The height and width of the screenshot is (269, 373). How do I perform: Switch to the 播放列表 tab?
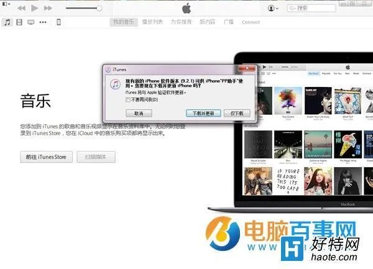pos(152,22)
